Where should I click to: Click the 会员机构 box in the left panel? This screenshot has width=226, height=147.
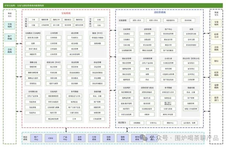coord(10,51)
